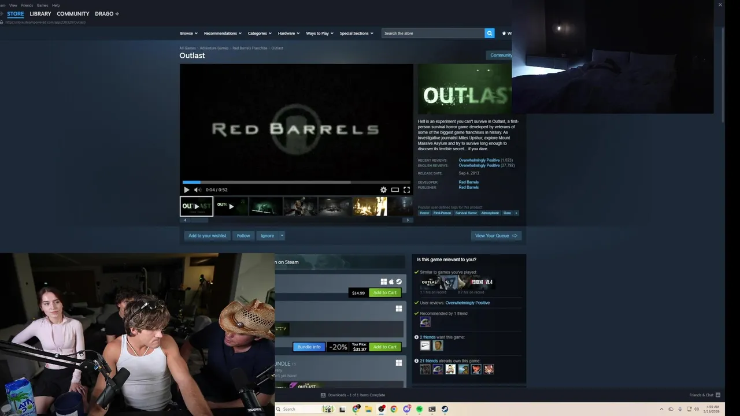Screen dimensions: 740x416
Task: Expand the Categories menu
Action: tap(260, 34)
